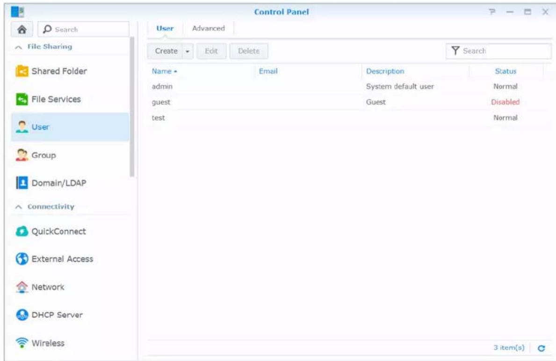Focus the sidebar Search field
Screen dimensions: 556x361
tap(84, 29)
